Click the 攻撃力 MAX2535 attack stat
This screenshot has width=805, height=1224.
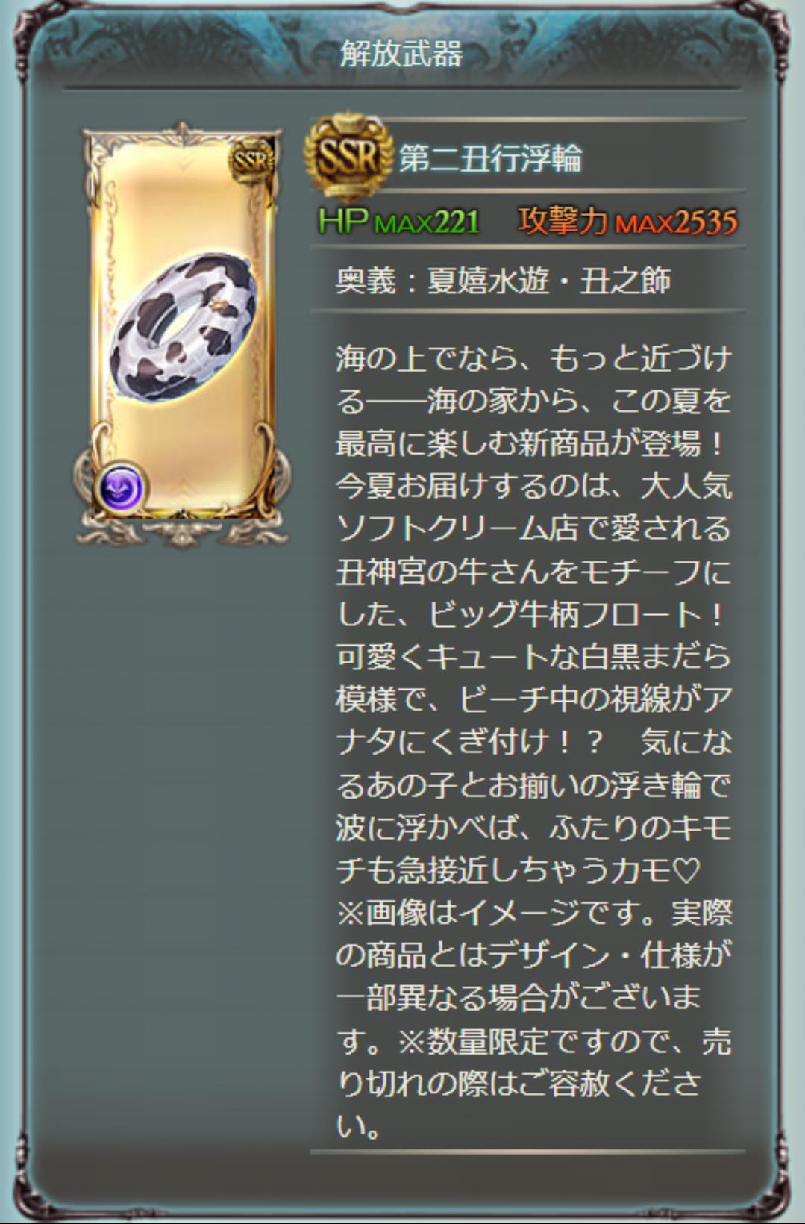pos(627,221)
